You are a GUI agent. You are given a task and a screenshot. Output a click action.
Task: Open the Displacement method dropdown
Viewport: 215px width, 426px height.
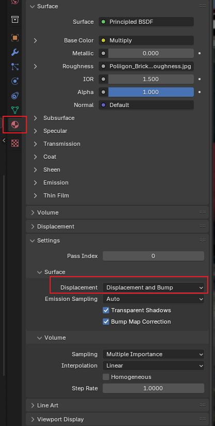(153, 287)
